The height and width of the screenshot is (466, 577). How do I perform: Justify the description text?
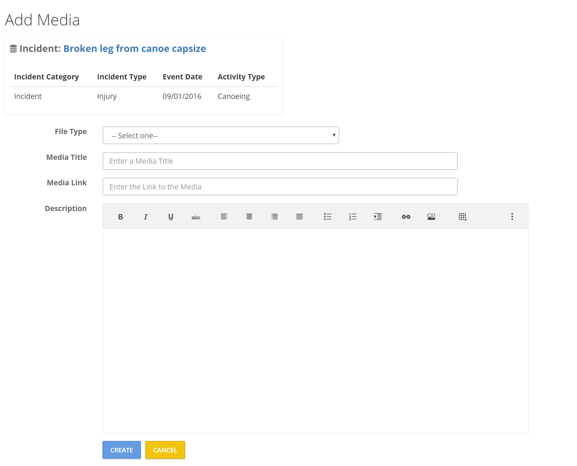pos(299,217)
